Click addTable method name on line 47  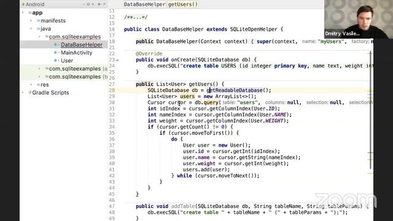pyautogui.click(x=183, y=206)
